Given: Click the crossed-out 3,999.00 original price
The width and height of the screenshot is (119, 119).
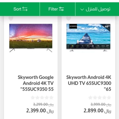Looking at the screenshot, I should [x=101, y=104].
